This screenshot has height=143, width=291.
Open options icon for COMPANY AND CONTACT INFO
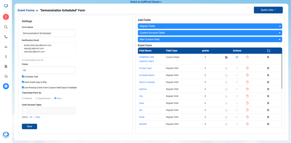(x=226, y=57)
